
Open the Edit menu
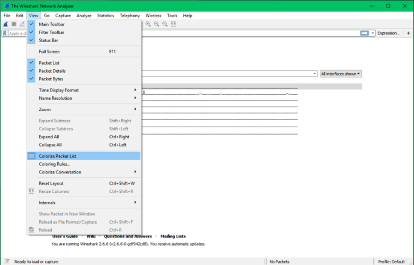(x=19, y=16)
